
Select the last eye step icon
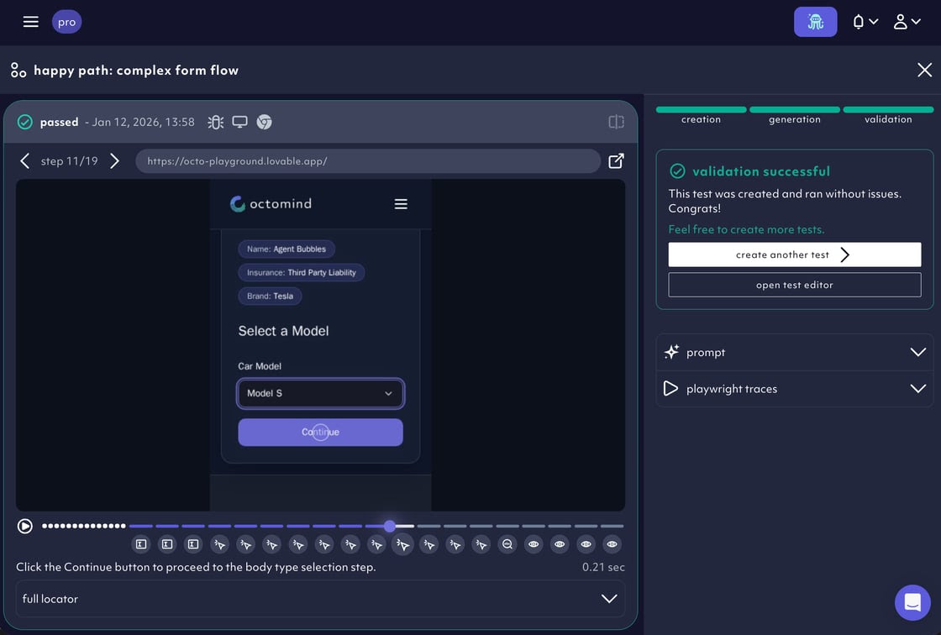[612, 544]
